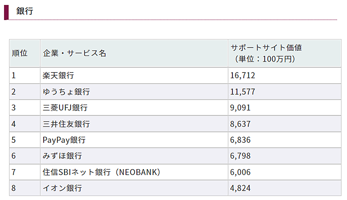Select the みずほ銀行 cell
Screen dimensions: 347x200
(62, 156)
